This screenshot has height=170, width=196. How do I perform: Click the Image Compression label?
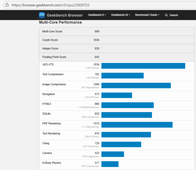54,84
